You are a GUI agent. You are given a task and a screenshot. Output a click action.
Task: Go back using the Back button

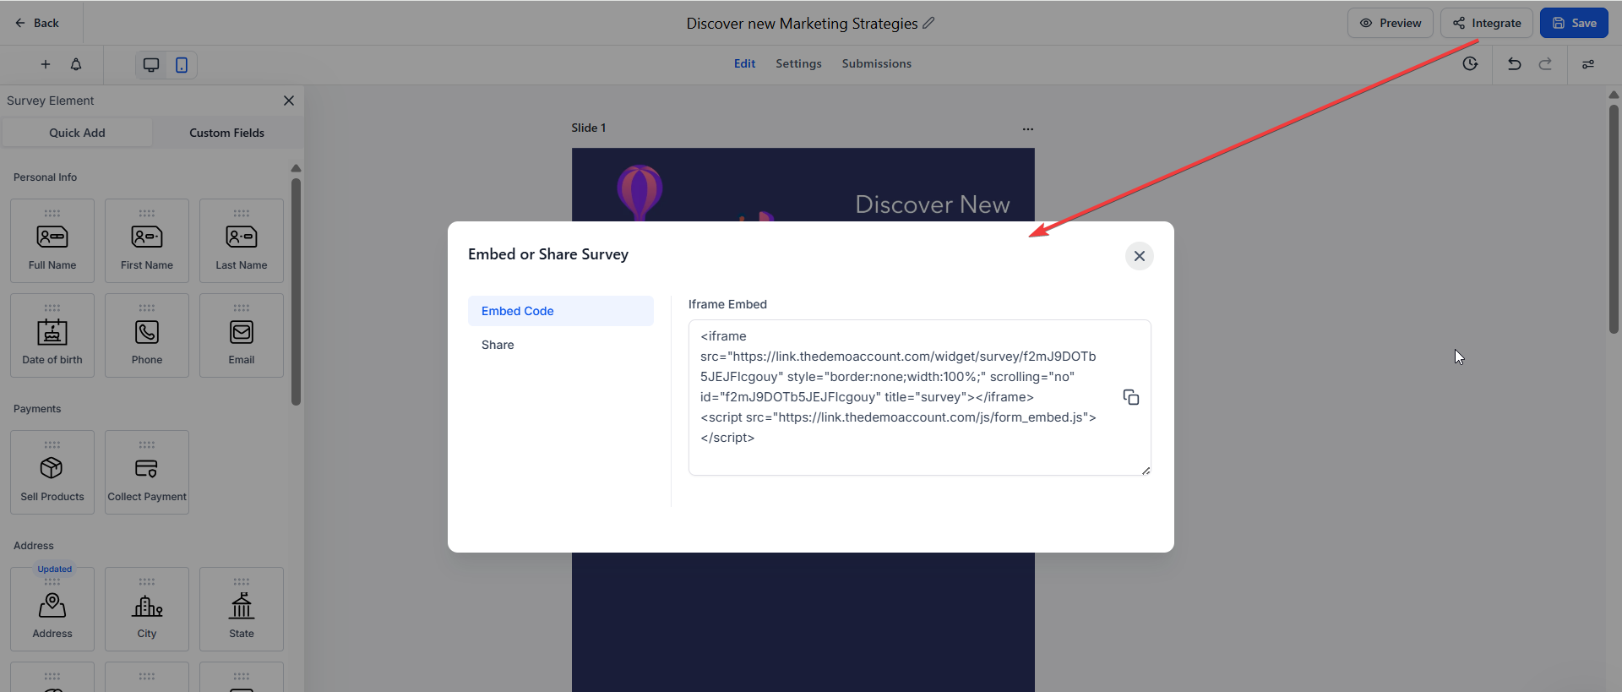(x=37, y=23)
